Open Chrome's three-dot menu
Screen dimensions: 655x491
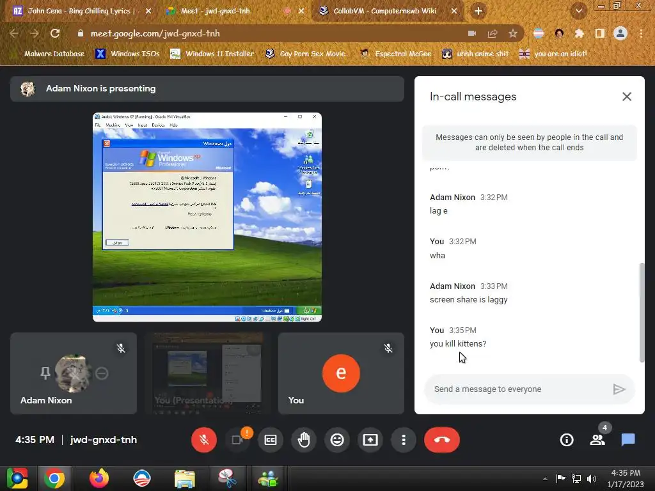pos(641,33)
